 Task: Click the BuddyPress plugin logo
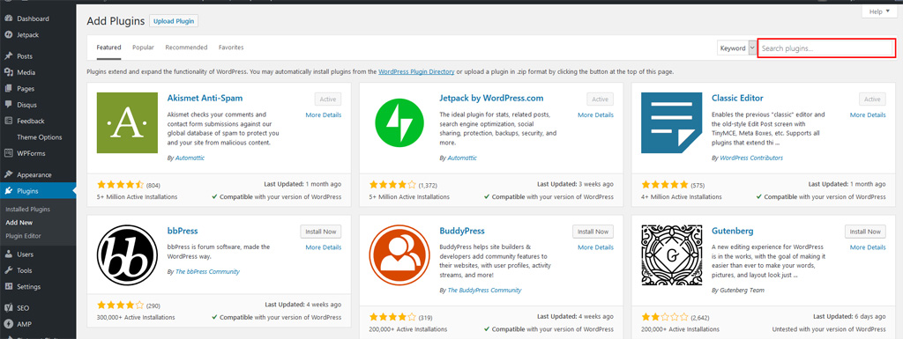(x=399, y=255)
